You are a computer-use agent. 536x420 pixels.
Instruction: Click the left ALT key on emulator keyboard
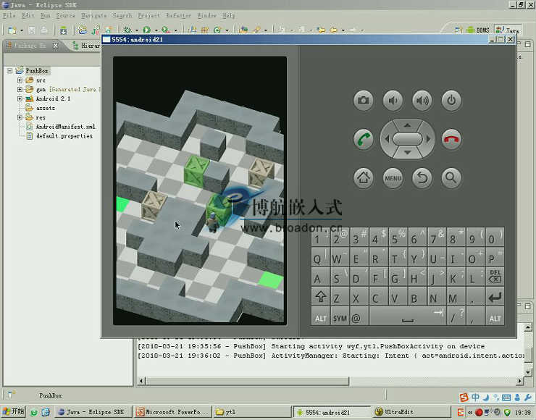[320, 316]
